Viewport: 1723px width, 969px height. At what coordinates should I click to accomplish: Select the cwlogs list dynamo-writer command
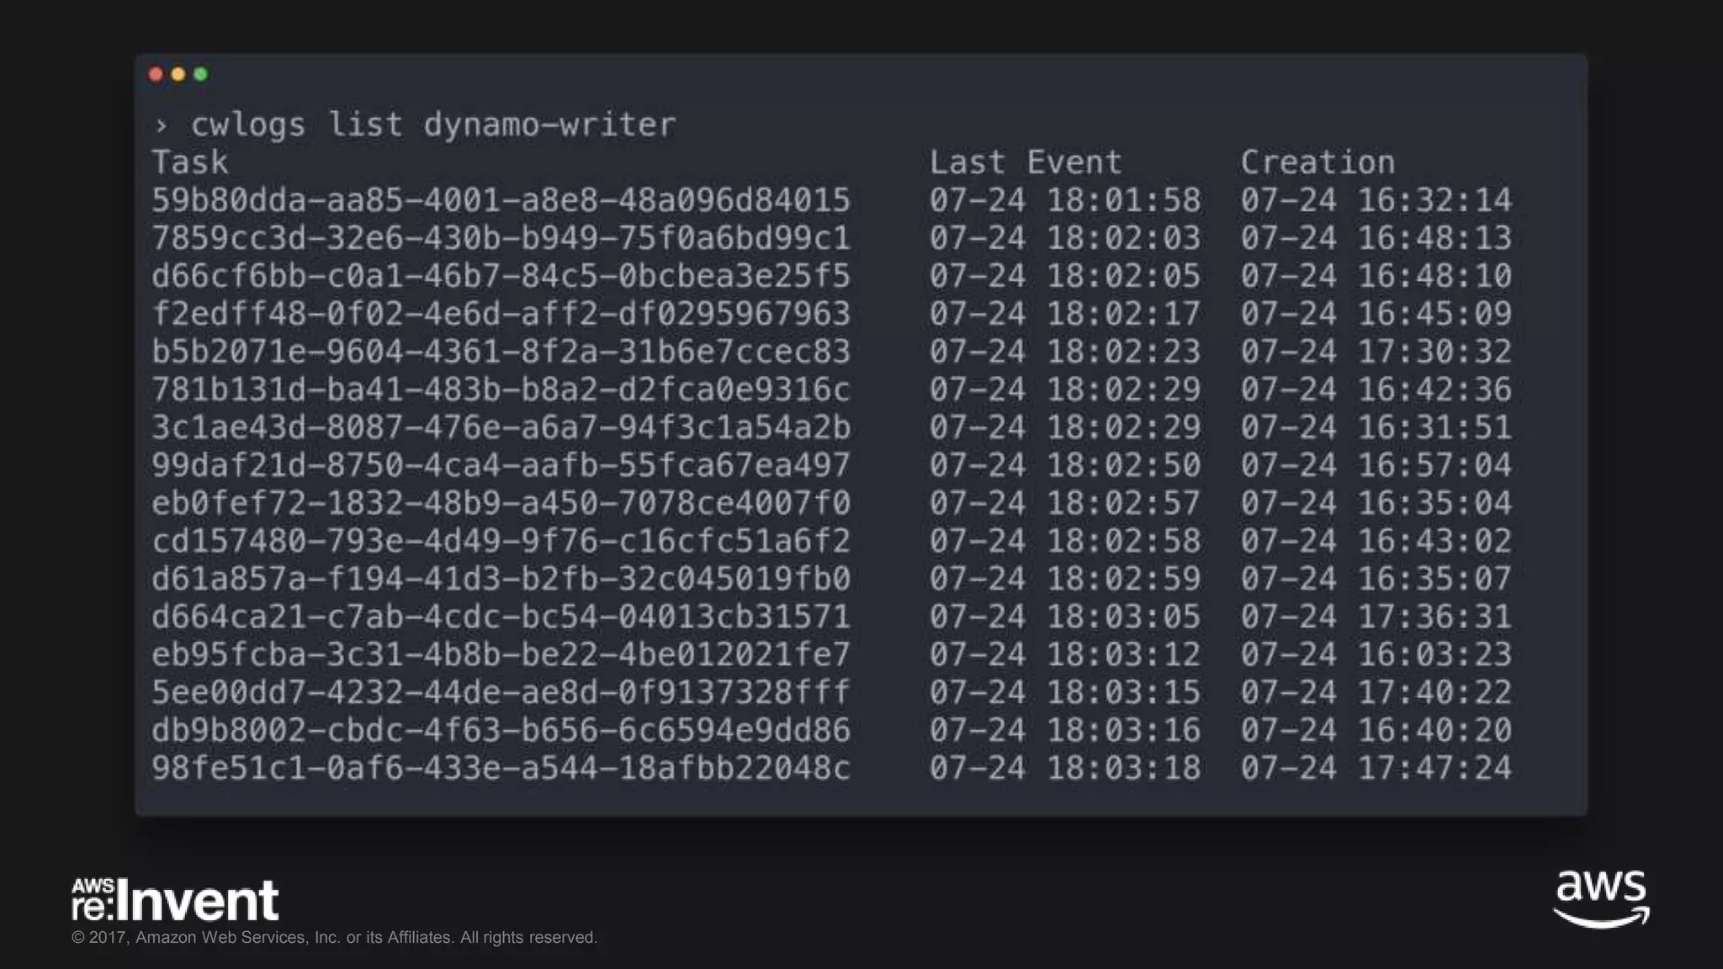433,124
